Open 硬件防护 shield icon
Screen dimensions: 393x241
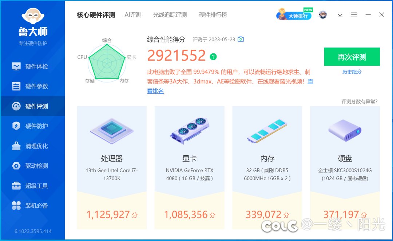pyautogui.click(x=16, y=126)
